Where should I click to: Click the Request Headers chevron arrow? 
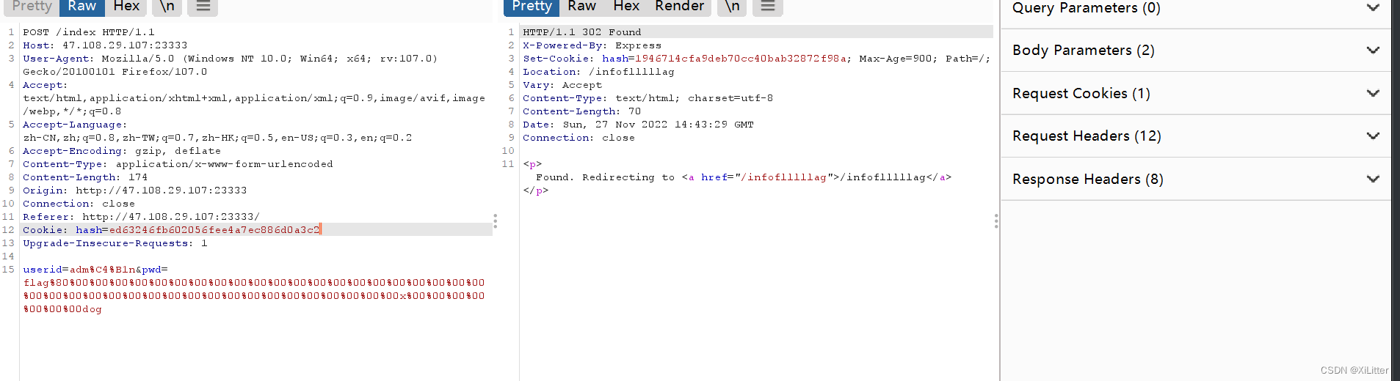point(1373,136)
